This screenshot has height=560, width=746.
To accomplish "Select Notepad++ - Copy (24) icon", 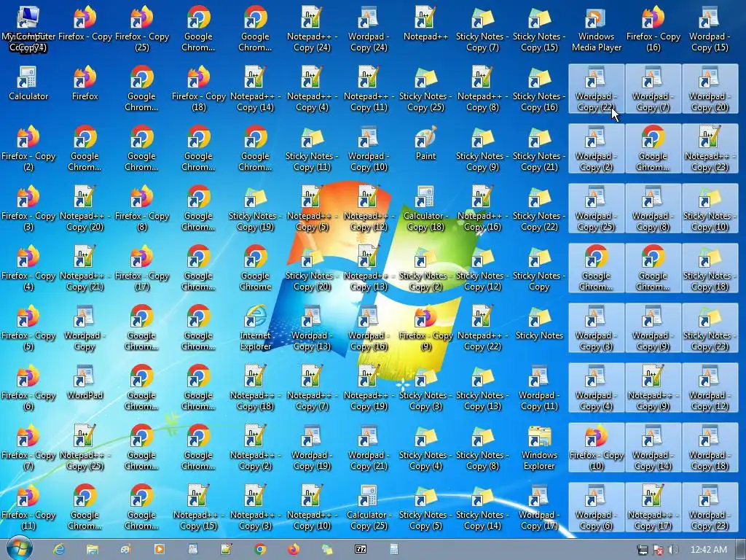I will (x=312, y=29).
